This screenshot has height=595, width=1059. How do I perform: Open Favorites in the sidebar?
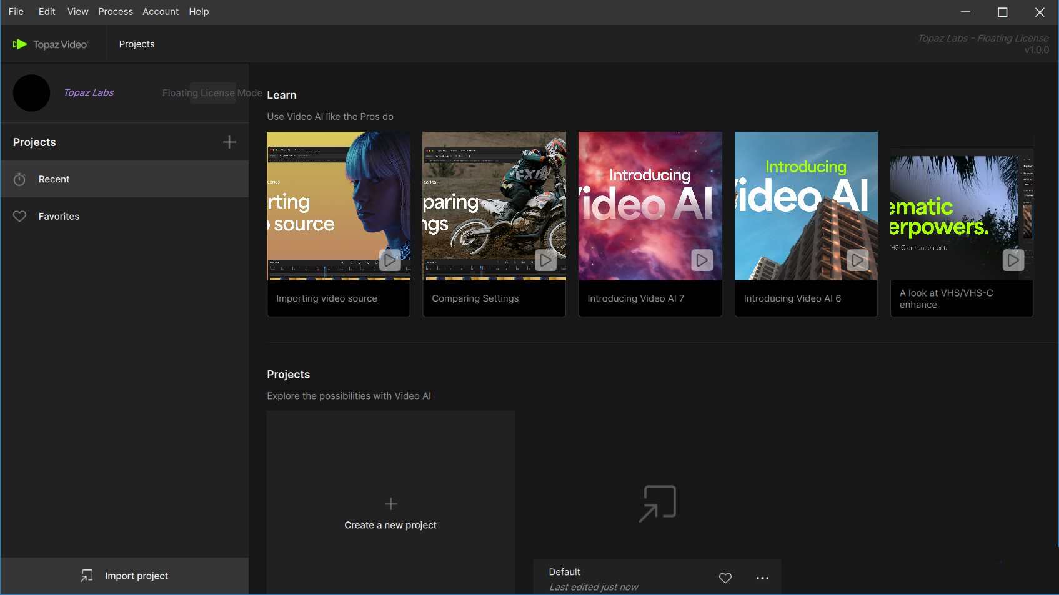click(x=59, y=216)
